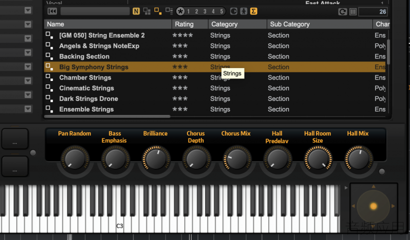Click the four-star rating of String Ensemble 2
The image size is (410, 240).
[x=182, y=35]
